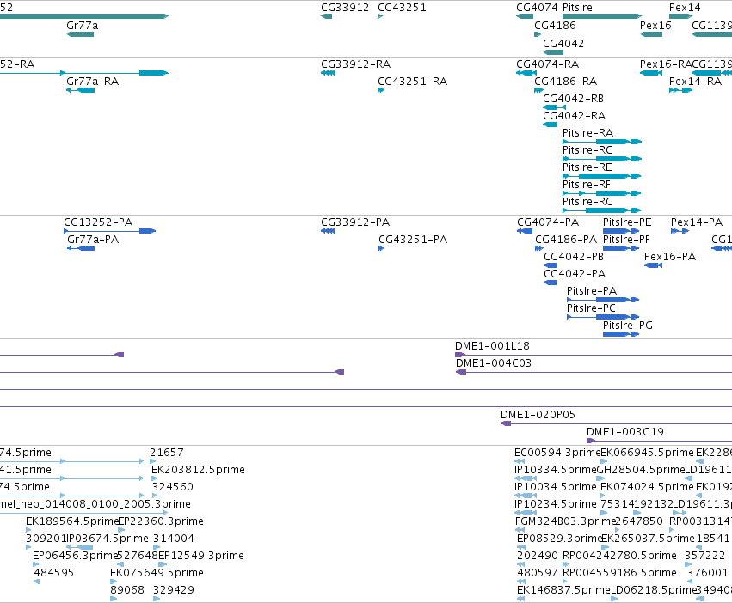
Task: Click the Pex14-RA transcript label
Action: (x=695, y=81)
